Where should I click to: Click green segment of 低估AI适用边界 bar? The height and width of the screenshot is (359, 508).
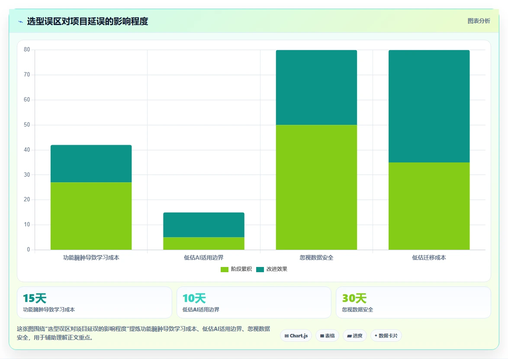204,244
